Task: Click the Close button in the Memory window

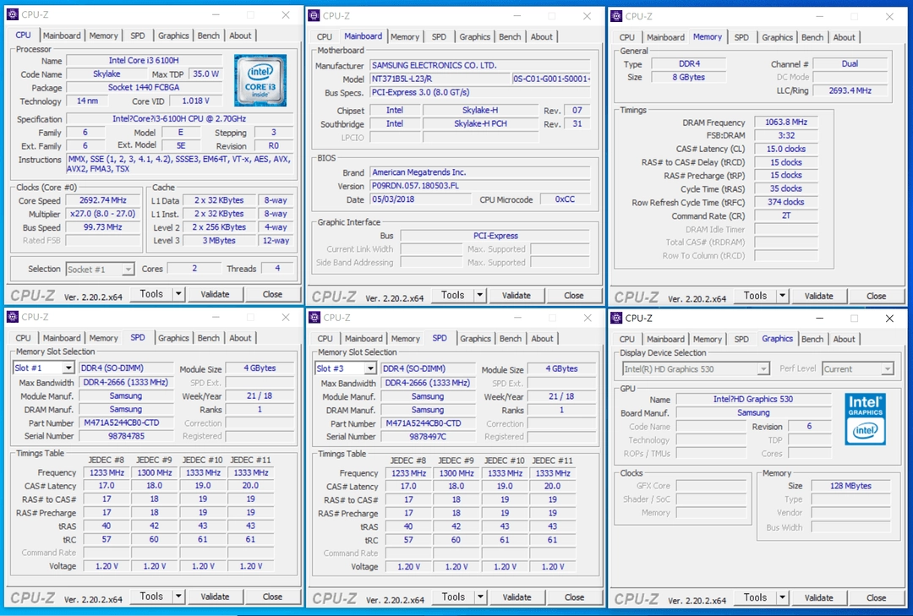Action: click(x=876, y=296)
